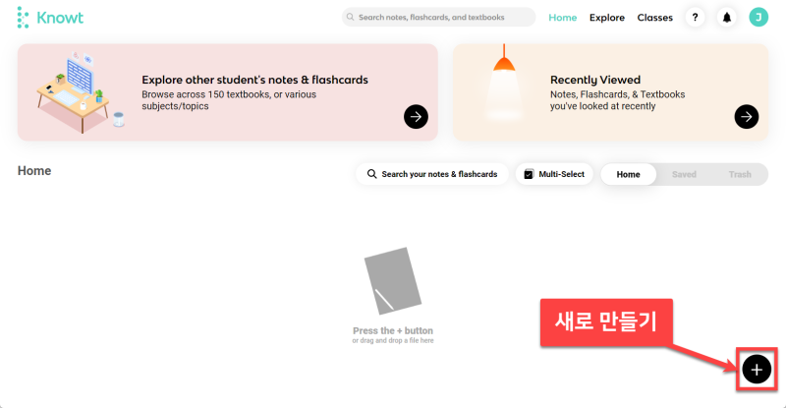Go to Home in the top navigation
The image size is (786, 408).
(x=562, y=18)
